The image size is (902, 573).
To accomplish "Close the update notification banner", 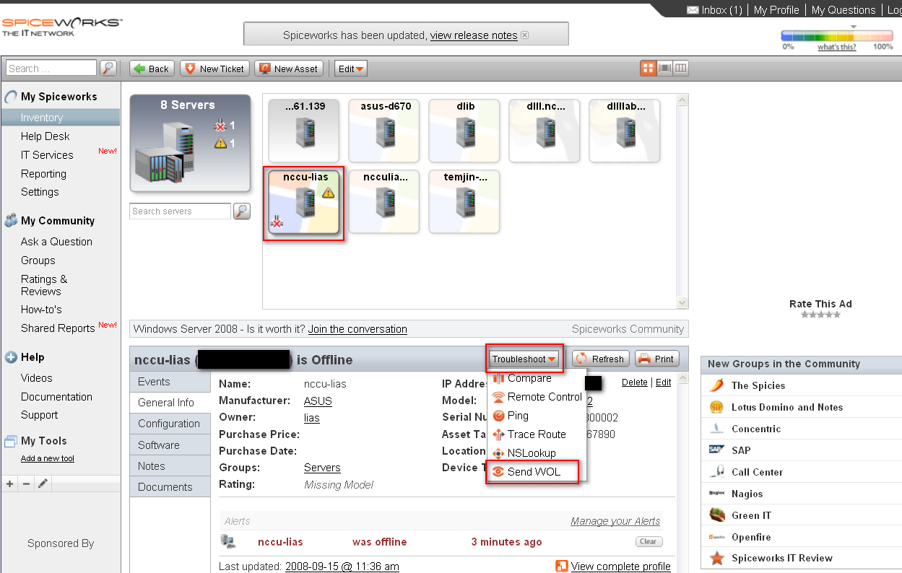I will pos(525,35).
